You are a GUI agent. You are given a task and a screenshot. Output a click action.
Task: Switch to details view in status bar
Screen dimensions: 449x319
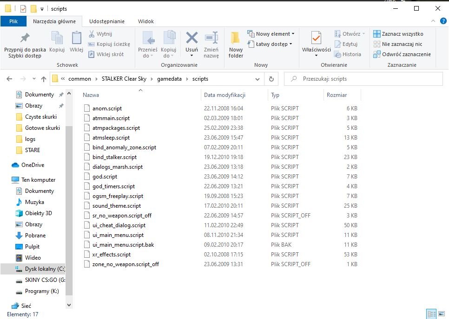coord(431,314)
